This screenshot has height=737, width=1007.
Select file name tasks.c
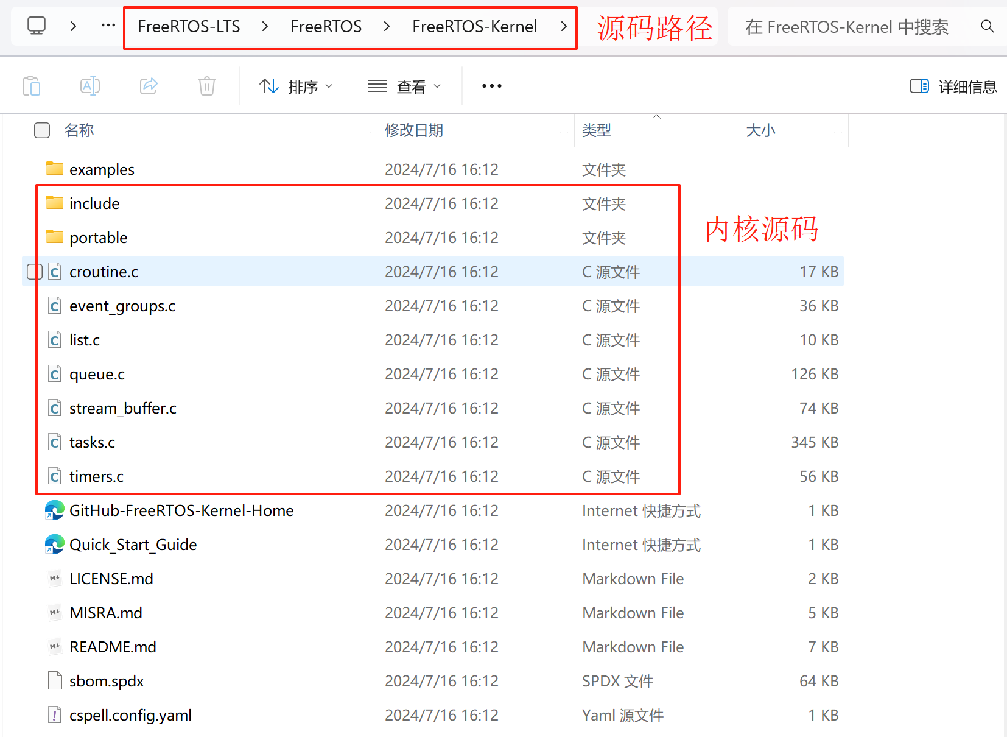(92, 442)
